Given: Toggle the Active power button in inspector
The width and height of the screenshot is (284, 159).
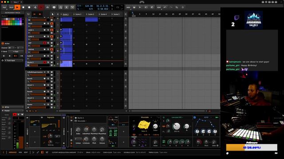Looking at the screenshot, I should click(3, 44).
